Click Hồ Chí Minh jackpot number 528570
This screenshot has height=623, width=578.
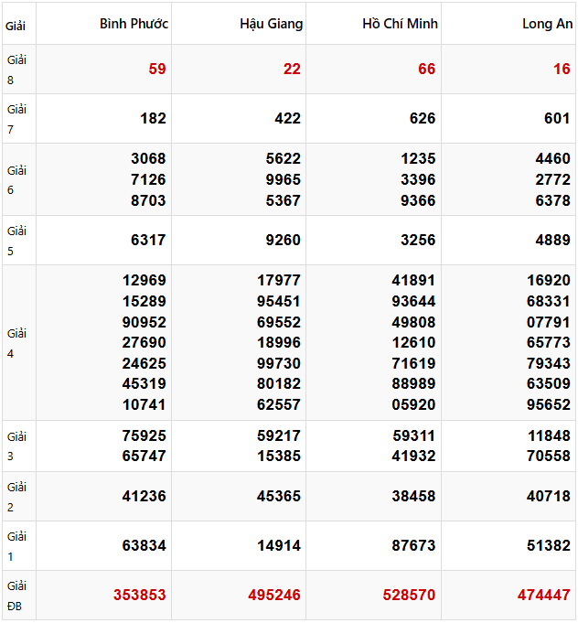point(409,595)
